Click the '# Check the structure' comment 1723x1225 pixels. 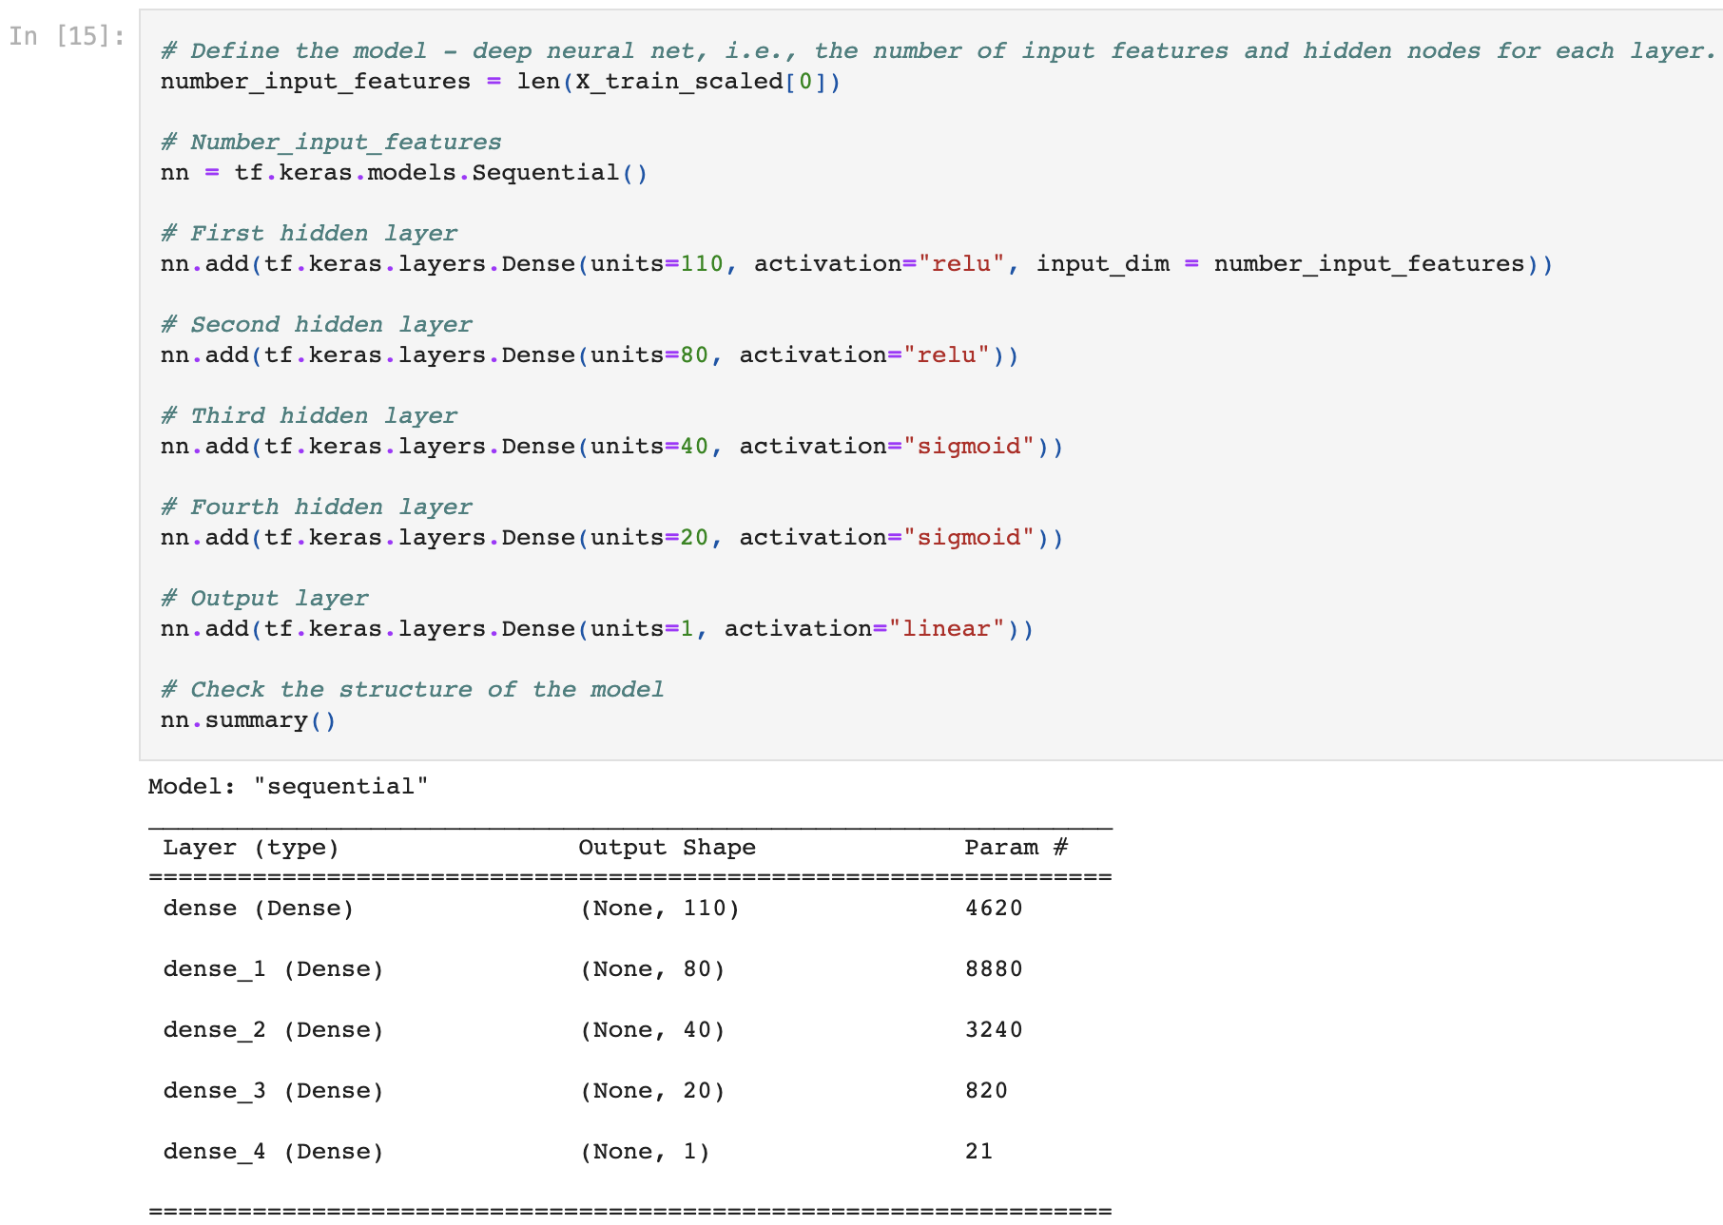click(x=413, y=690)
